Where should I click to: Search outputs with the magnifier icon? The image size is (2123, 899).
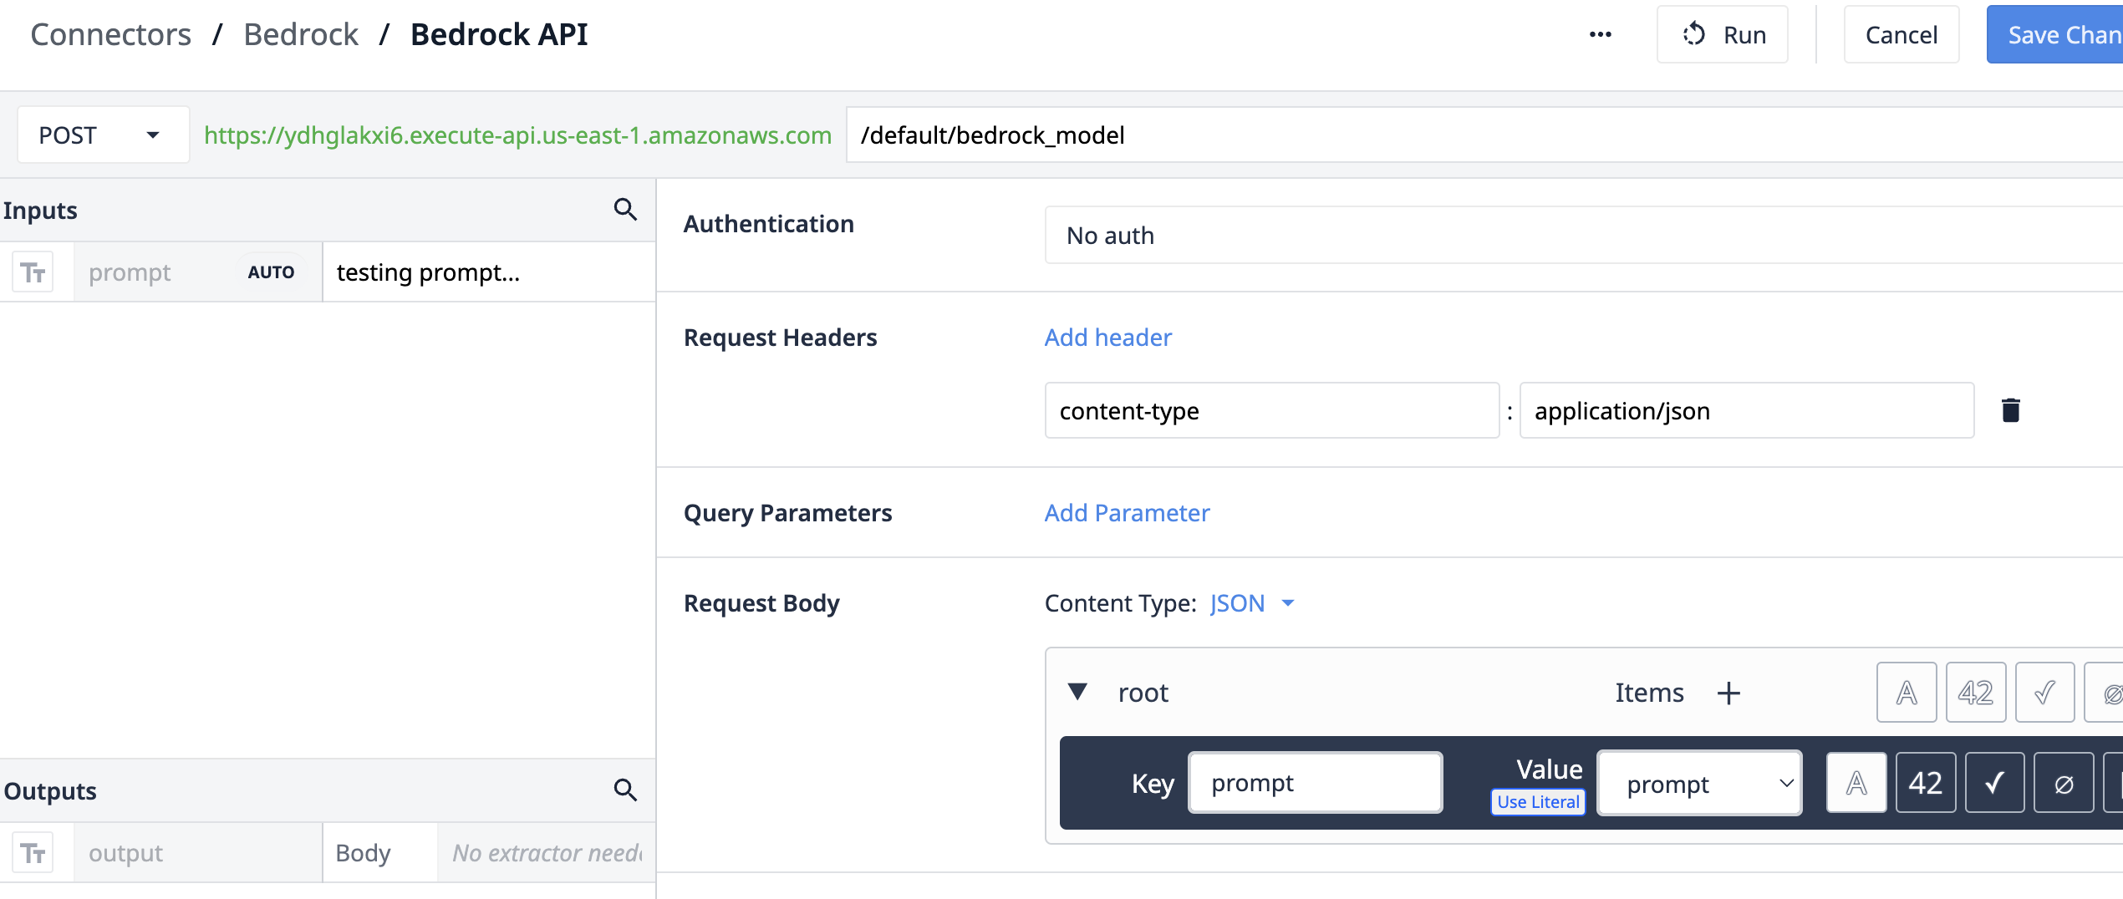pyautogui.click(x=625, y=790)
